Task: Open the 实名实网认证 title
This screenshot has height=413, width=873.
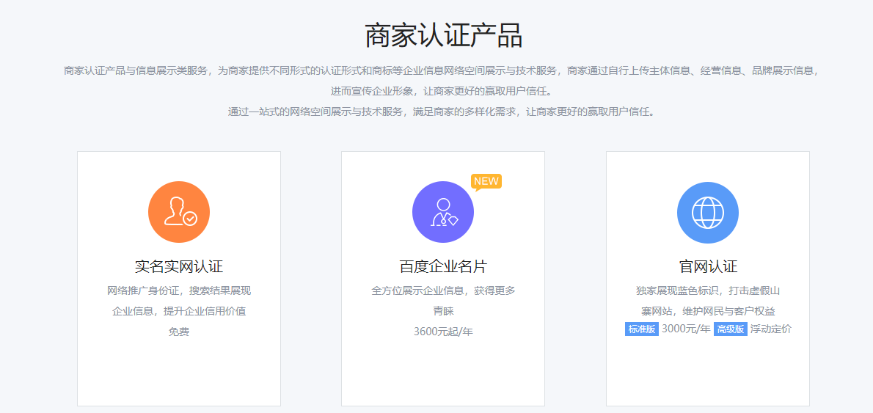Action: pyautogui.click(x=179, y=266)
